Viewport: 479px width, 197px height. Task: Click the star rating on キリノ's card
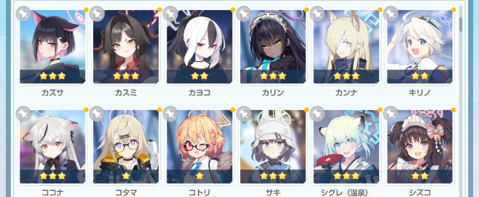(420, 76)
